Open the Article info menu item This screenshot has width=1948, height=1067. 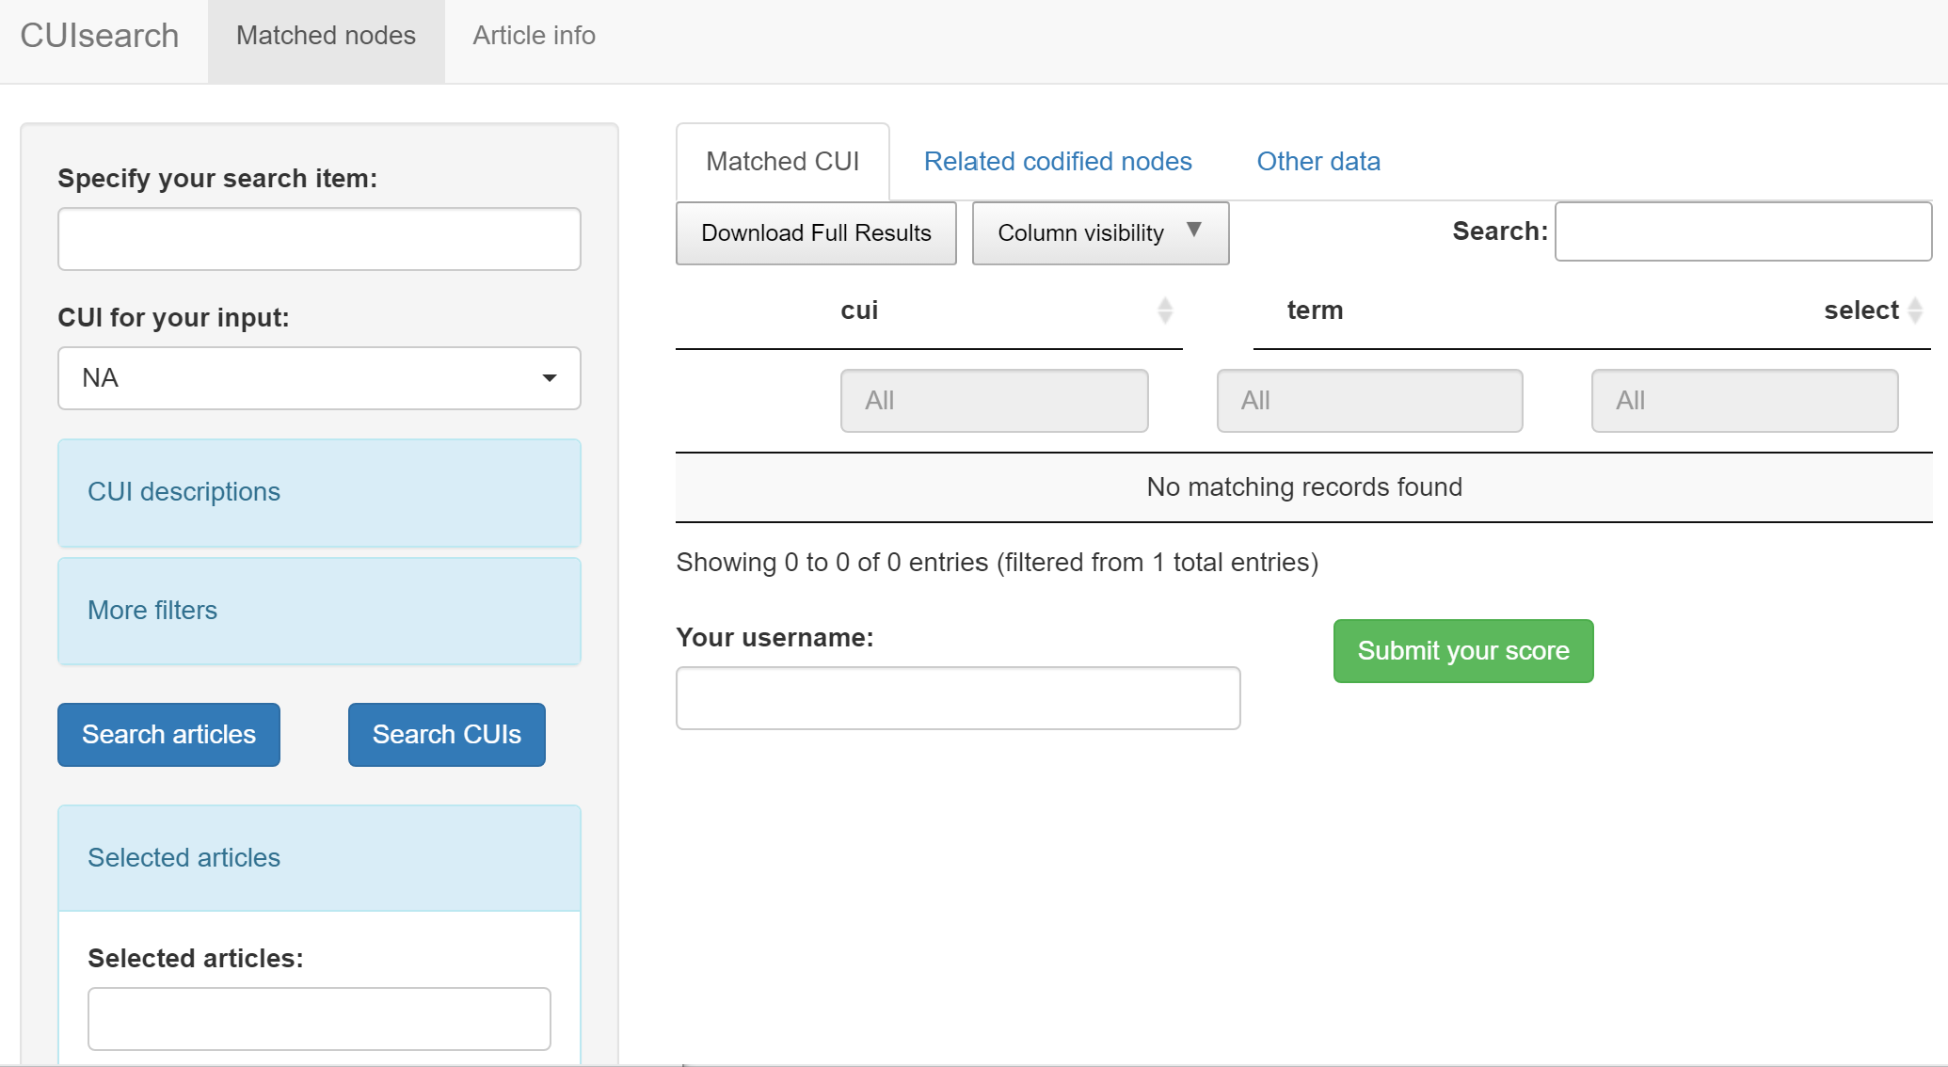(534, 36)
